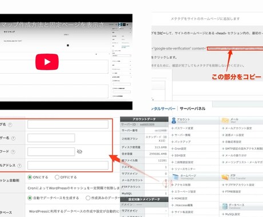263x217 pixels.
Task: Open サブFTPアカウント設定 link
Action: tap(240, 185)
